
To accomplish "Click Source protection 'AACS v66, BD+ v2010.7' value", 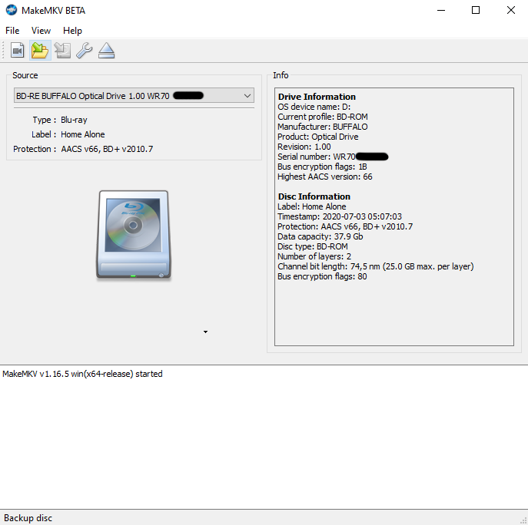I will pyautogui.click(x=107, y=149).
